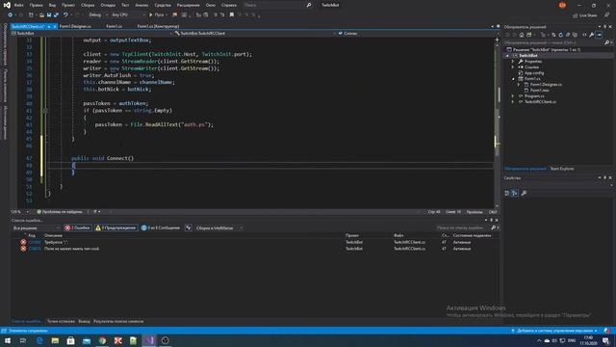This screenshot has width=616, height=347.
Task: Click the Live Share button
Action: point(585,15)
